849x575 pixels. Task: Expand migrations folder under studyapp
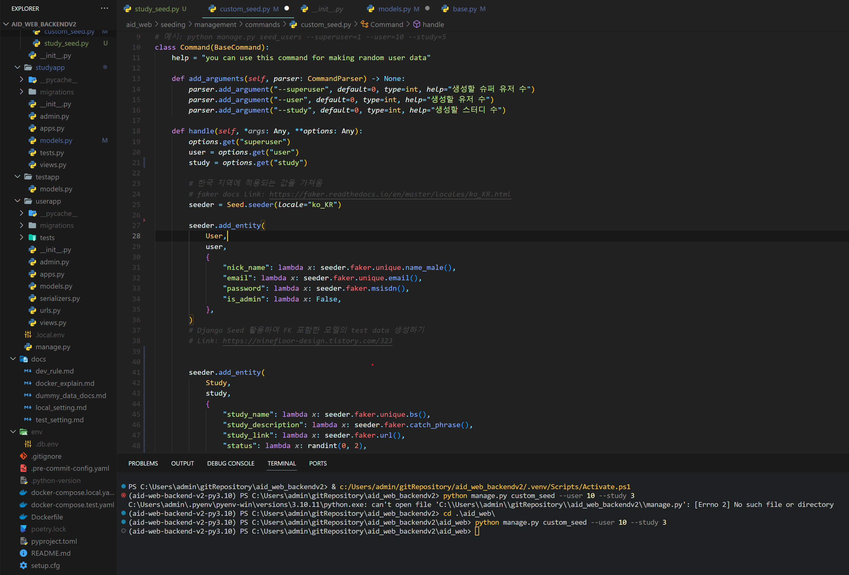pos(21,92)
